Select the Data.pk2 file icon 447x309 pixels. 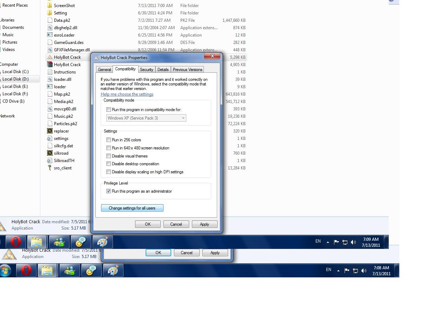(x=50, y=20)
